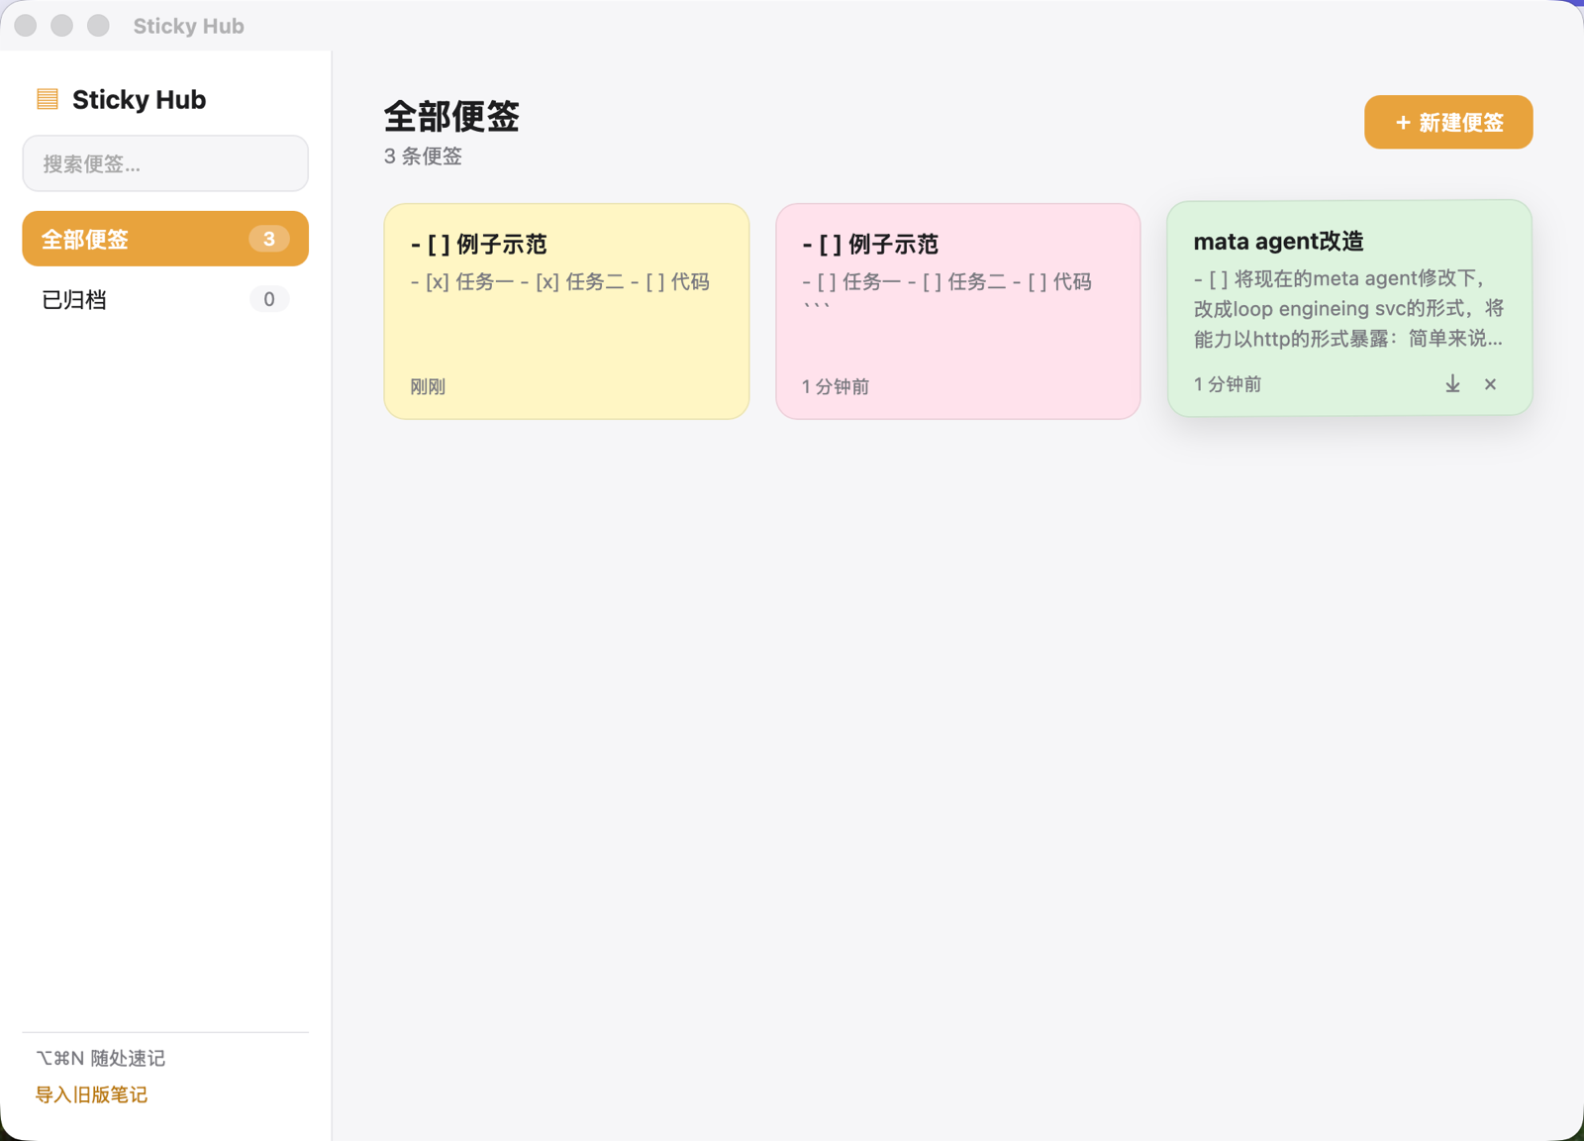Open the 已归档 section

click(x=165, y=299)
